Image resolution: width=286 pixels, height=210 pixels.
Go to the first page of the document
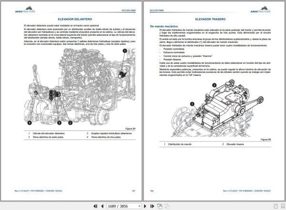pos(95,206)
